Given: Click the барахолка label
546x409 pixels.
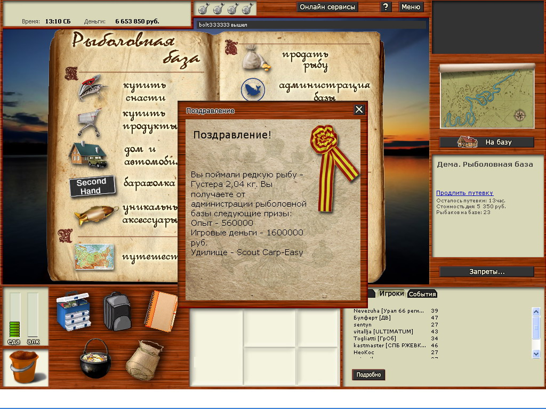Looking at the screenshot, I should tap(149, 183).
